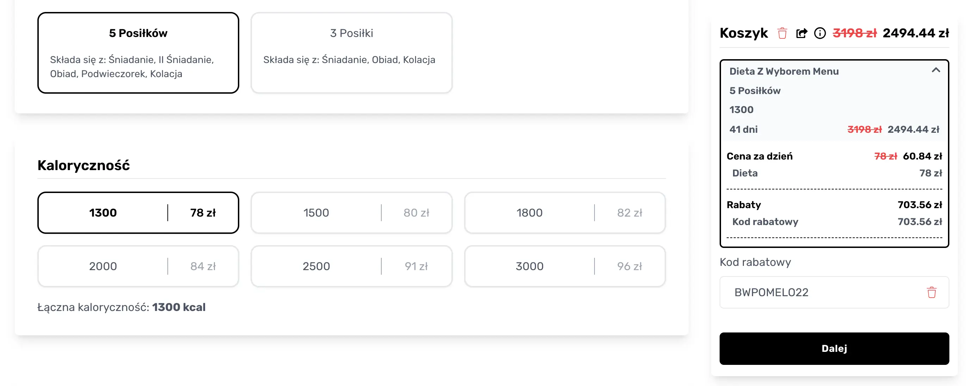Image resolution: width=967 pixels, height=386 pixels.
Task: Click the Kaloryczność section heading
Action: (x=84, y=166)
